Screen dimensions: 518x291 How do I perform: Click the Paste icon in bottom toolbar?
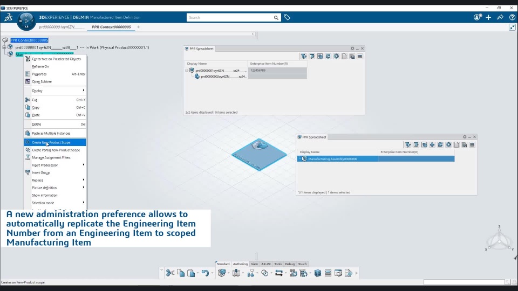point(191,273)
